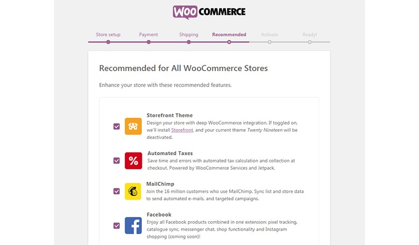Click the Activate progress dot marker
419x245 pixels.
click(x=270, y=42)
